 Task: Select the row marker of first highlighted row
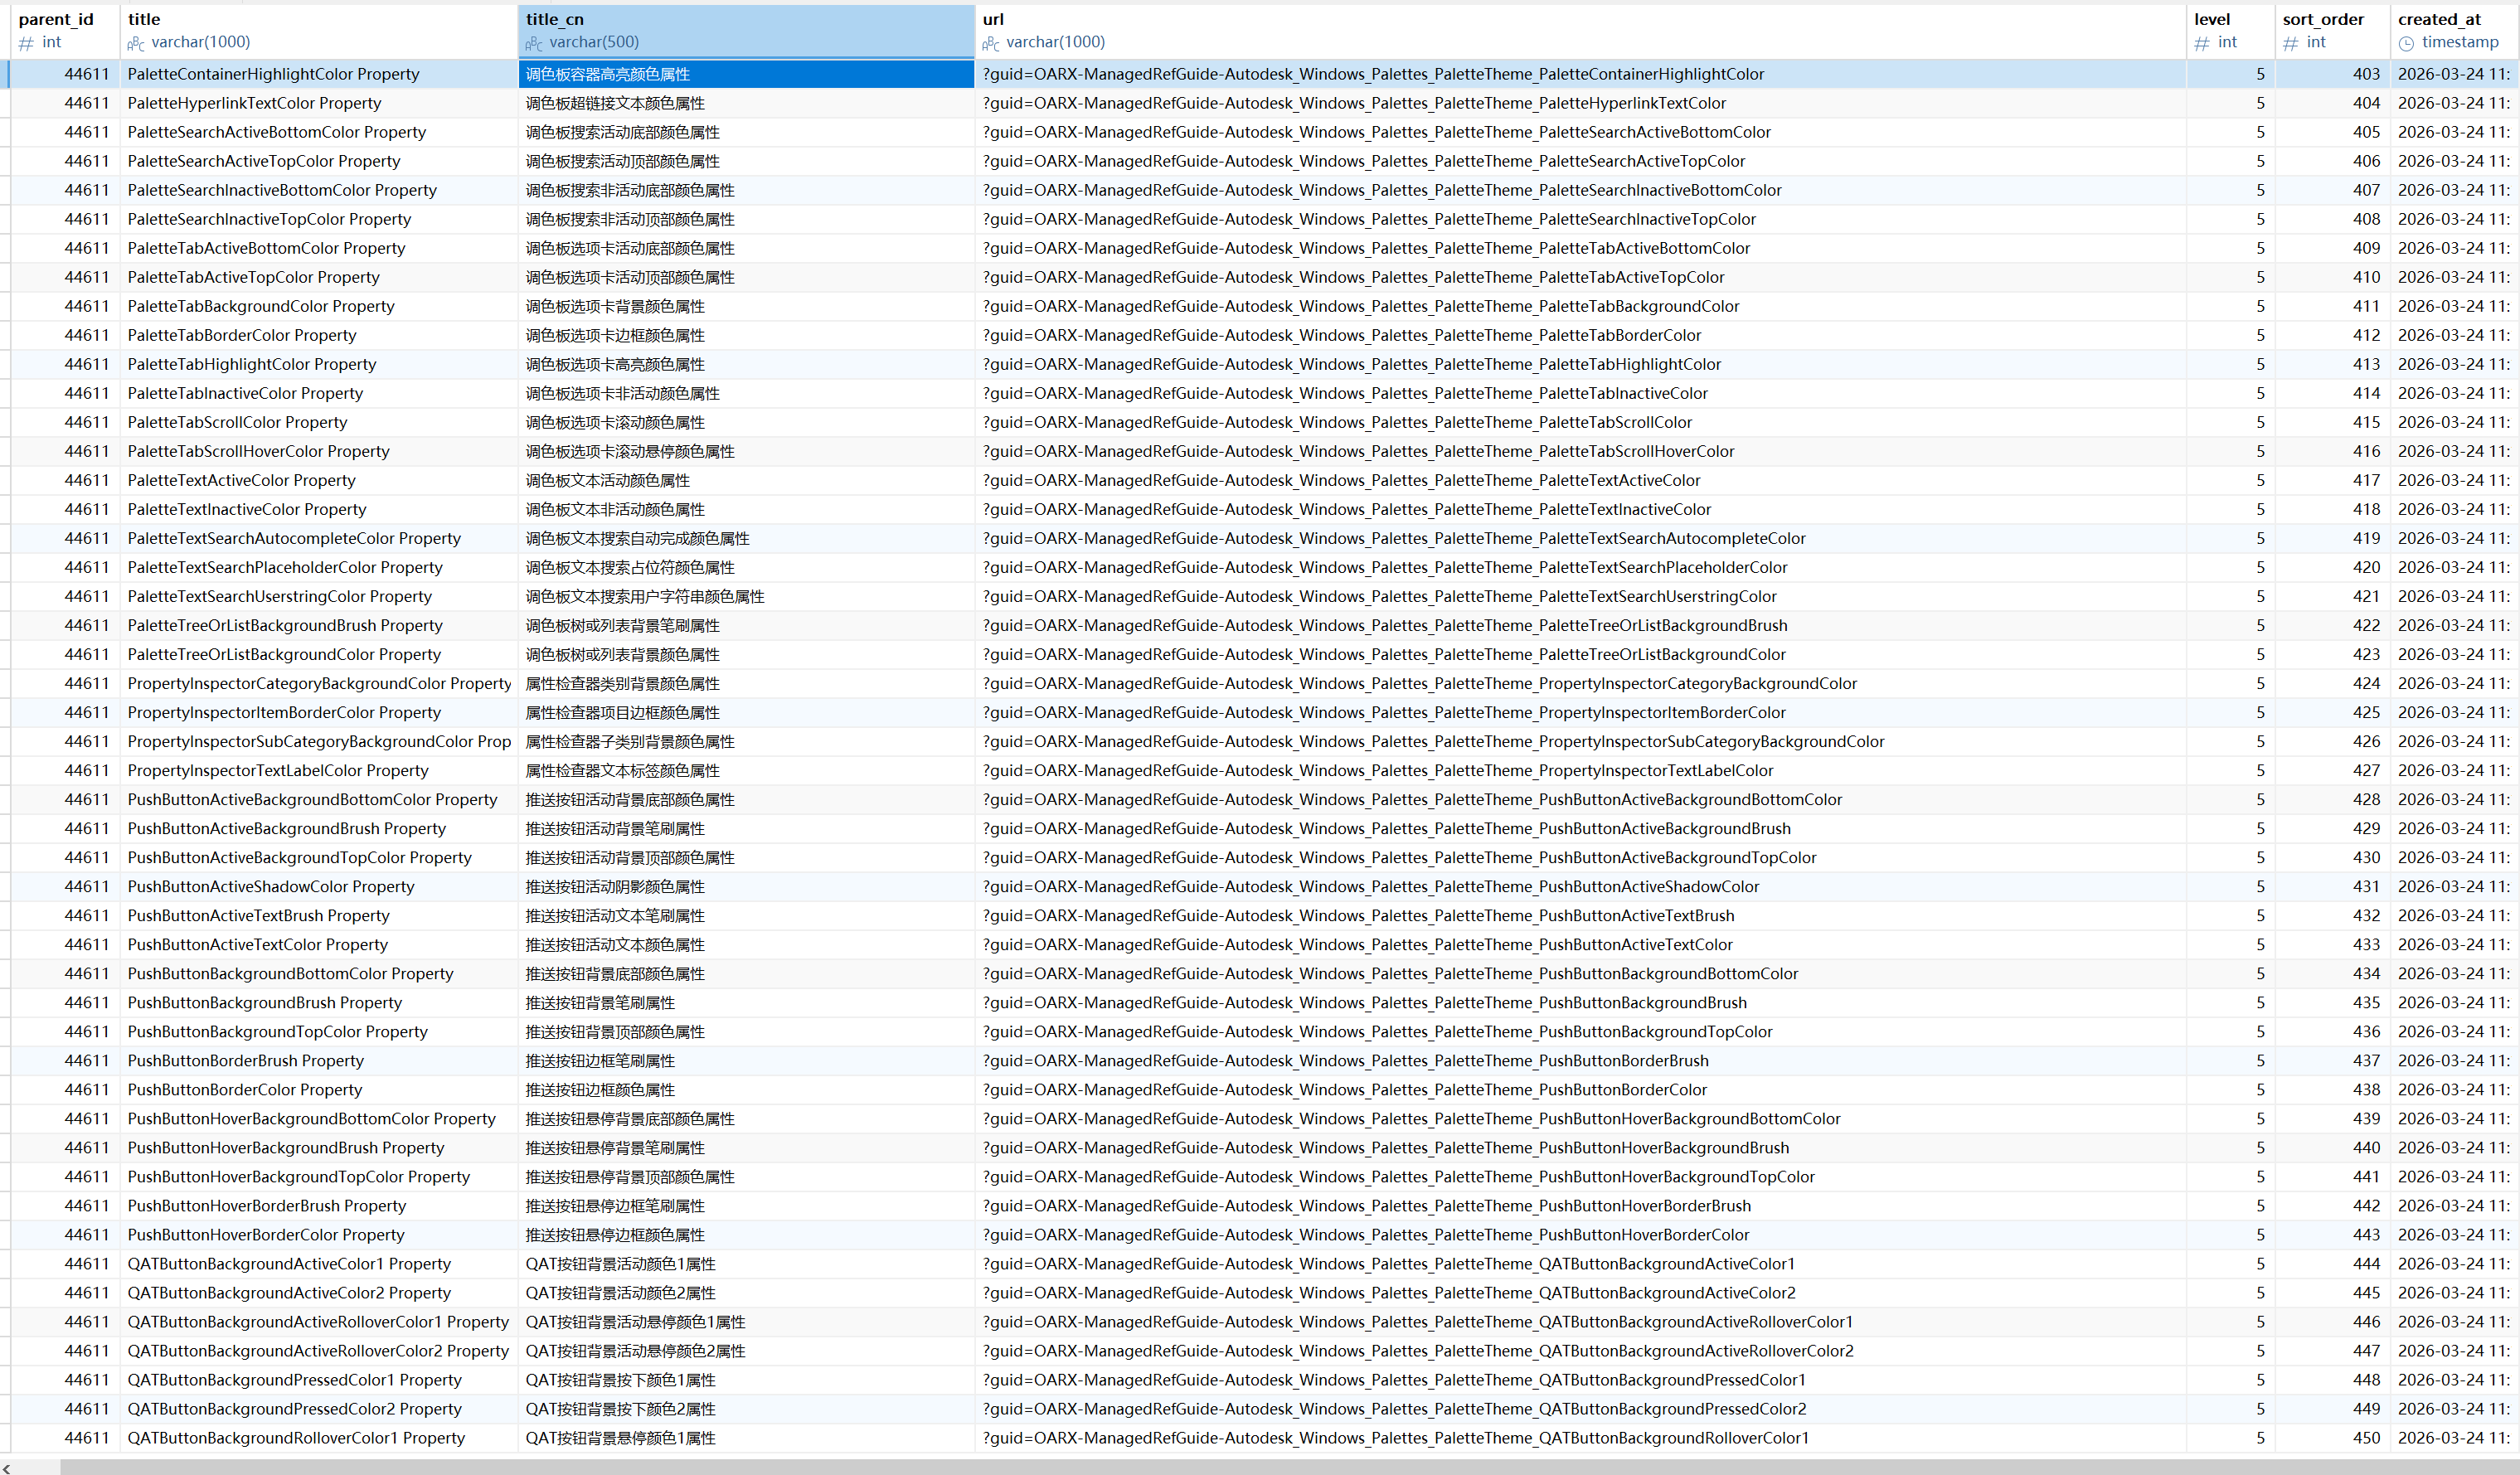coord(6,74)
